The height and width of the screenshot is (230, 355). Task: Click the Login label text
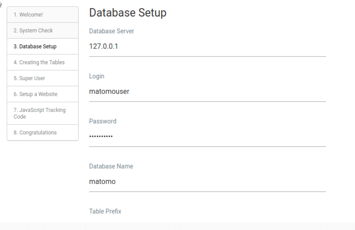point(97,76)
